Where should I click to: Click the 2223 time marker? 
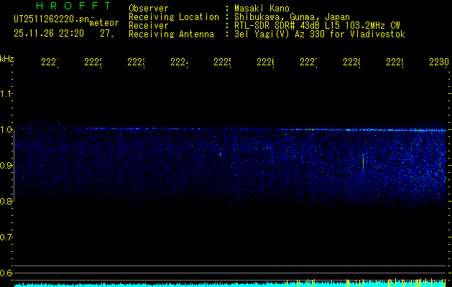(x=136, y=62)
